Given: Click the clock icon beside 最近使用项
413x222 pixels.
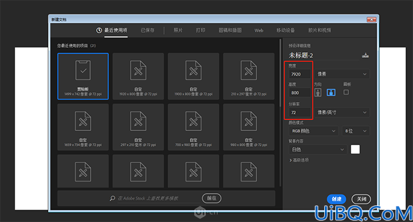Looking at the screenshot, I should [x=99, y=31].
